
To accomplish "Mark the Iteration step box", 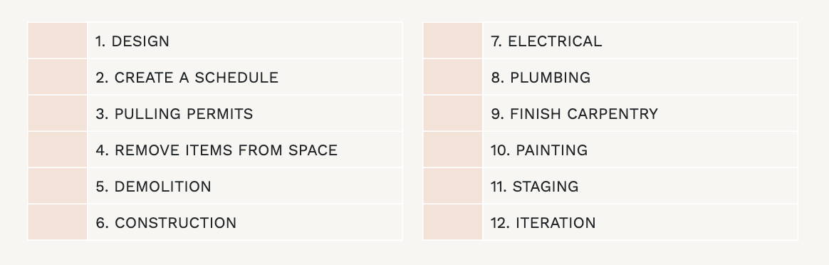I will tap(453, 222).
